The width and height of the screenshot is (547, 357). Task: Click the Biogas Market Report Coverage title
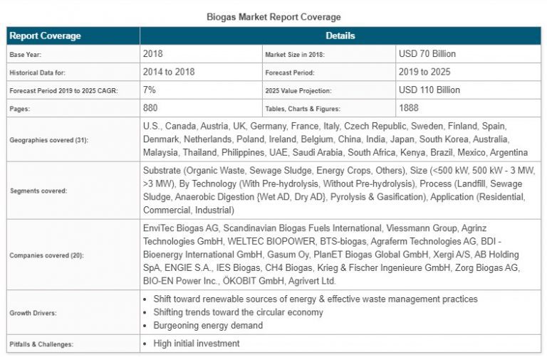tap(273, 16)
